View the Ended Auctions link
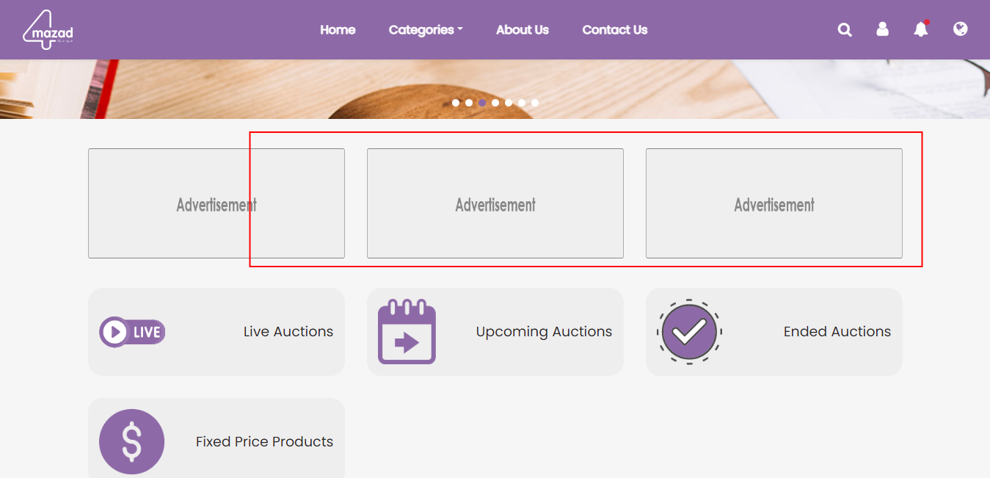The width and height of the screenshot is (990, 478). [837, 332]
